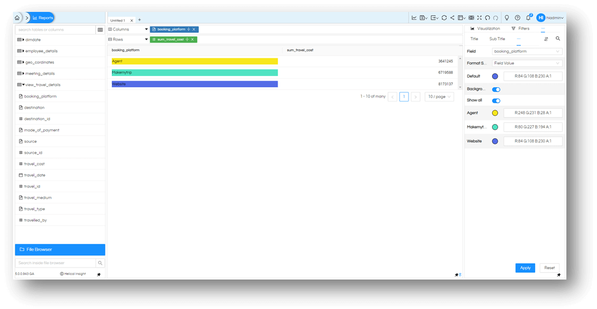Click the Search inside file browser field
This screenshot has height=309, width=597.
pos(55,263)
